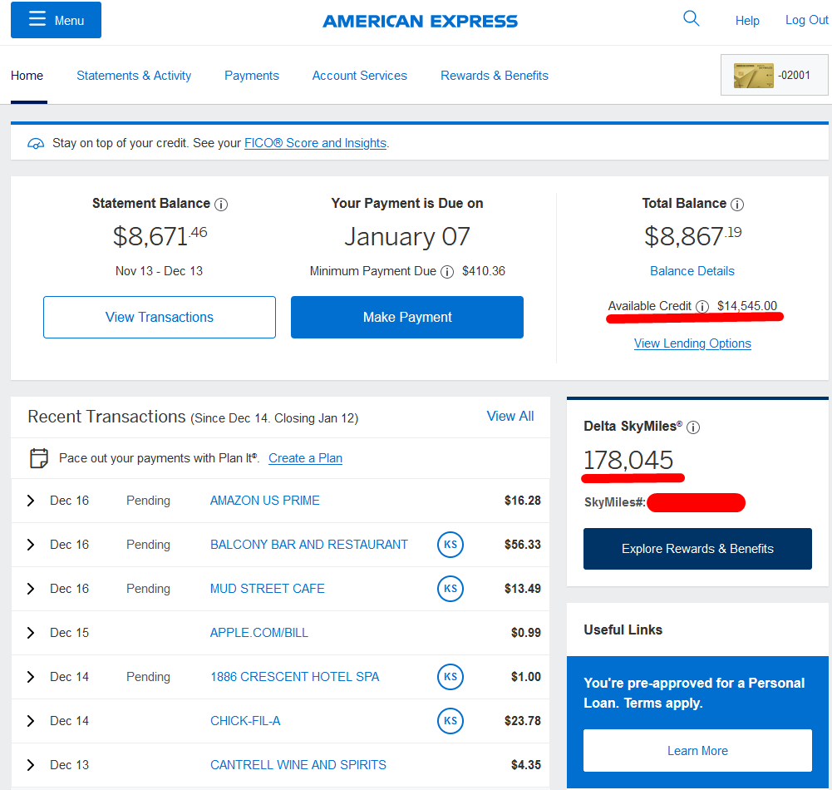This screenshot has width=832, height=790.
Task: Click Statement Balance info icon
Action: coord(221,205)
